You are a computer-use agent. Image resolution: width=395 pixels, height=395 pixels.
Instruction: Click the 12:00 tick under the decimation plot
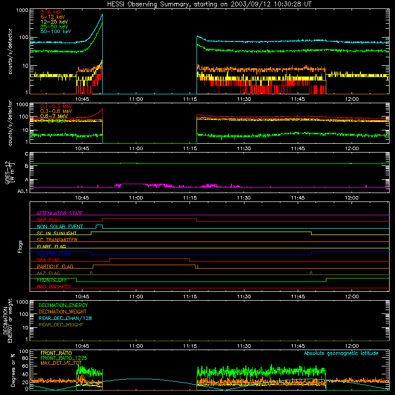coord(352,346)
